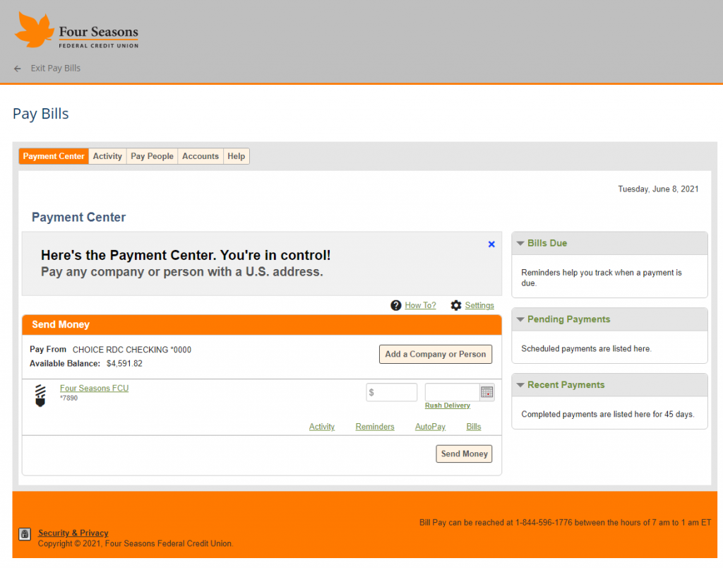The image size is (723, 568).
Task: Open the Four Seasons FCU payee link
Action: click(x=95, y=389)
